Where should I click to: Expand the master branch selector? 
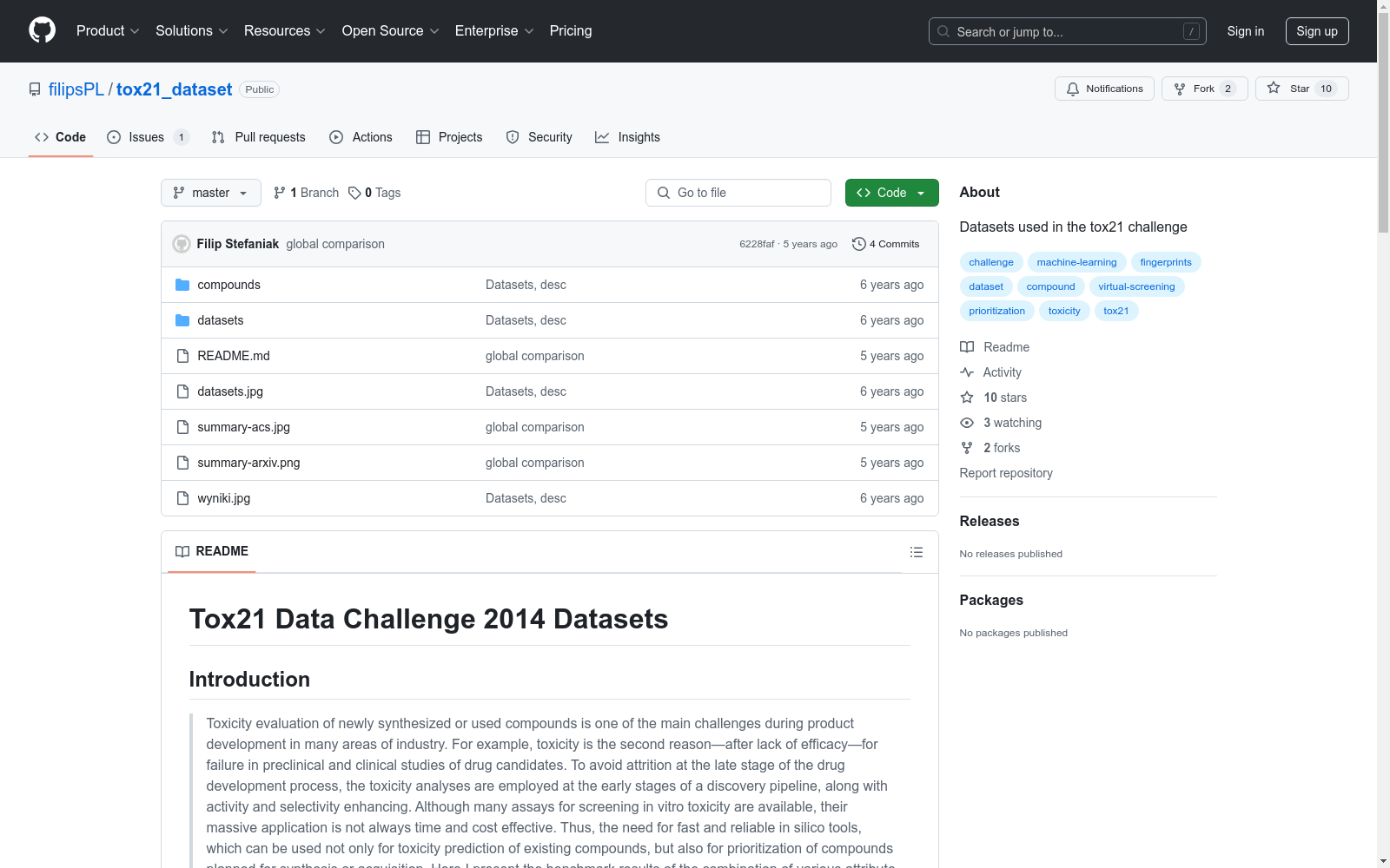(x=210, y=193)
